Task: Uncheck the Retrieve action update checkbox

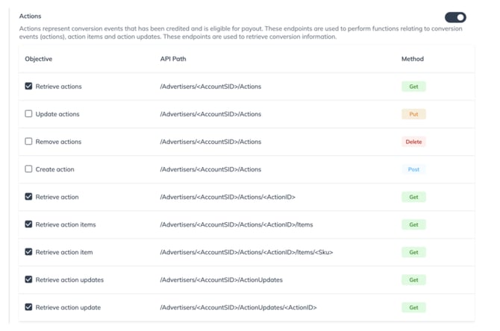Action: (x=28, y=307)
